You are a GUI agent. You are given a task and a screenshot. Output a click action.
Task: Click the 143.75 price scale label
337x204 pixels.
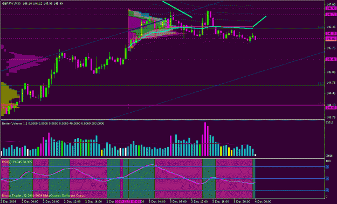331,118
